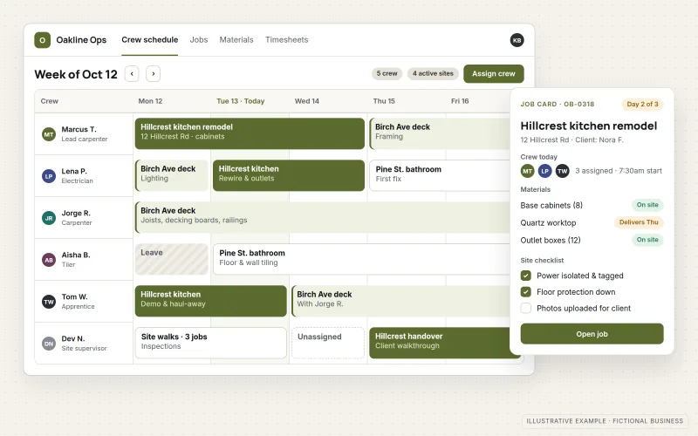Open Pine St. bathroom Floor & wall tiling
This screenshot has height=436, width=698.
361,259
